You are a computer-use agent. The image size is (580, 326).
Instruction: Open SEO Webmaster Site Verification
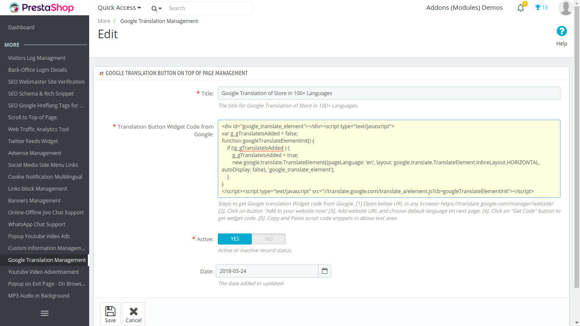point(46,81)
